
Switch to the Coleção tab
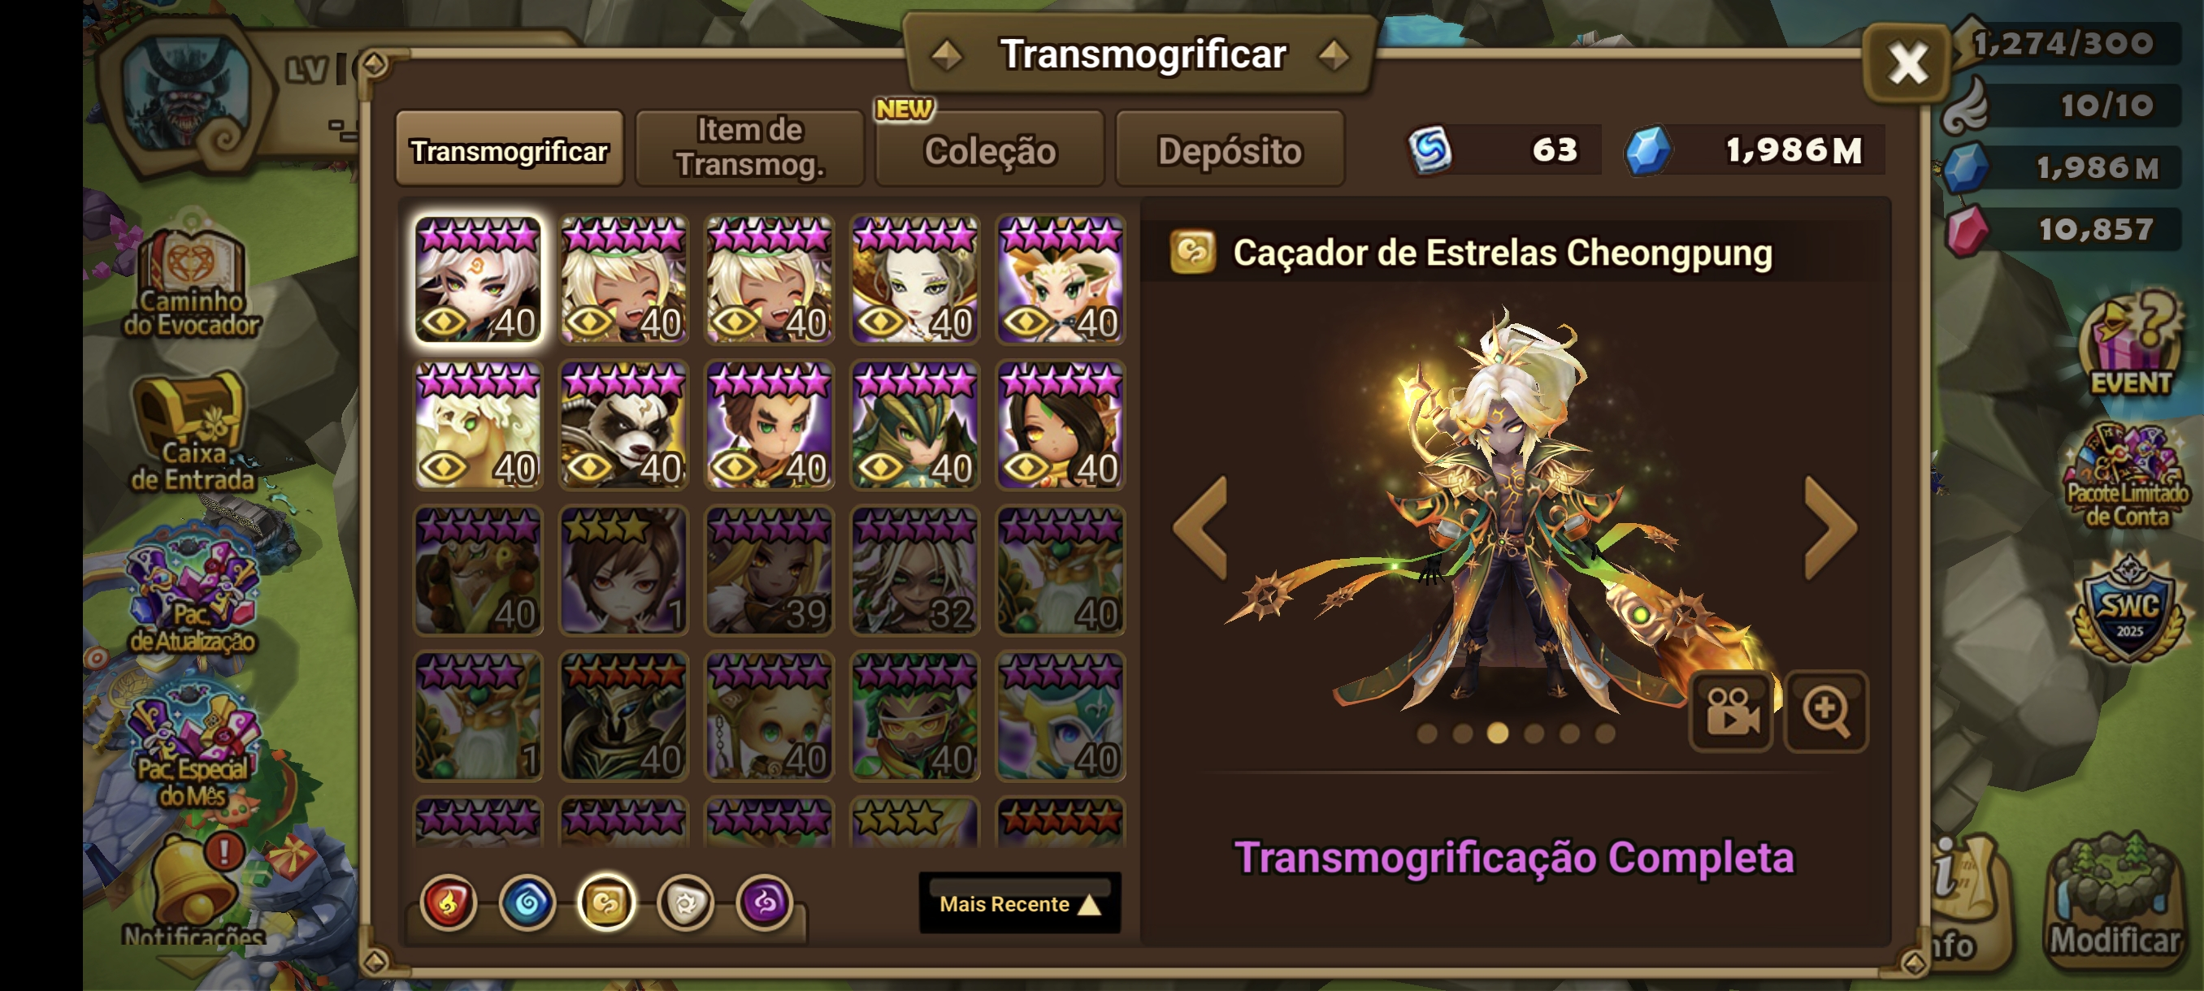point(990,149)
